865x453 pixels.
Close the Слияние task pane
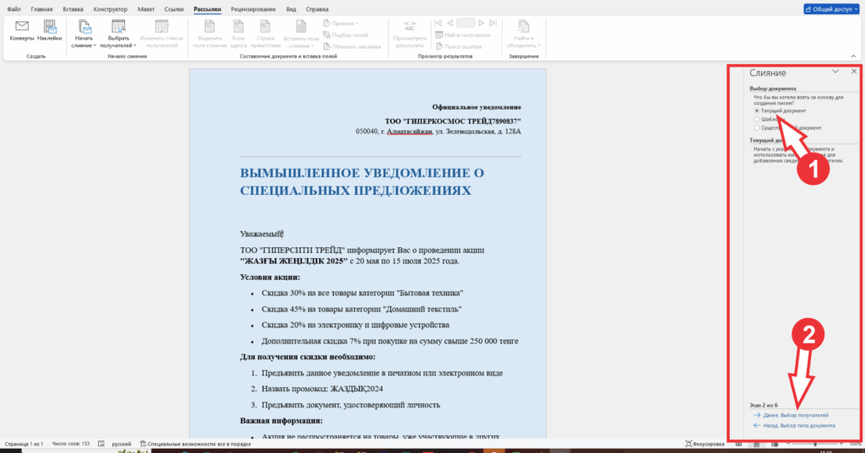854,72
